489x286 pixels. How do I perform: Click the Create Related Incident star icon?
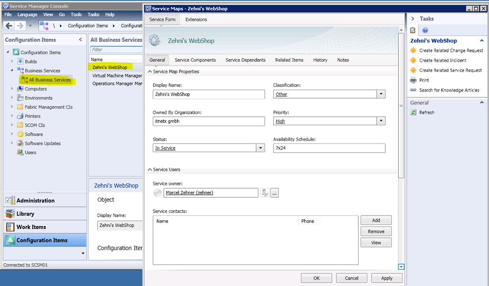(x=414, y=61)
